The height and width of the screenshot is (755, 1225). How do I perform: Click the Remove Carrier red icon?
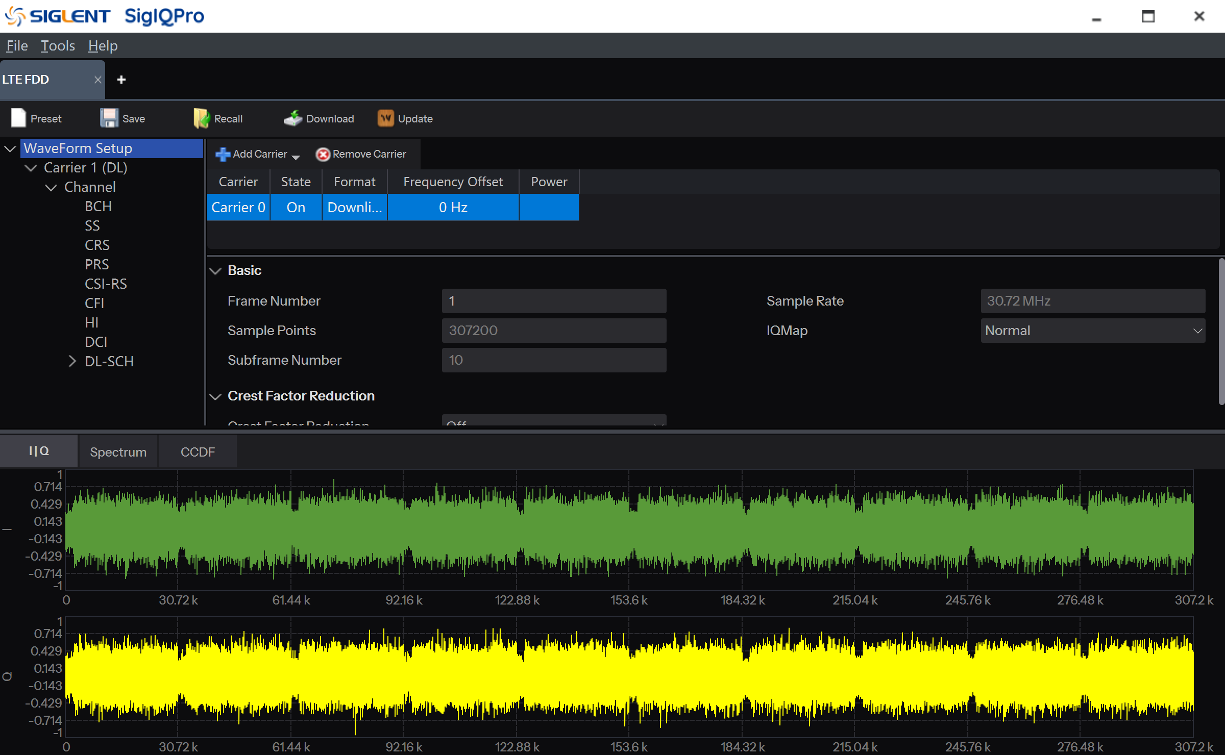pos(323,154)
